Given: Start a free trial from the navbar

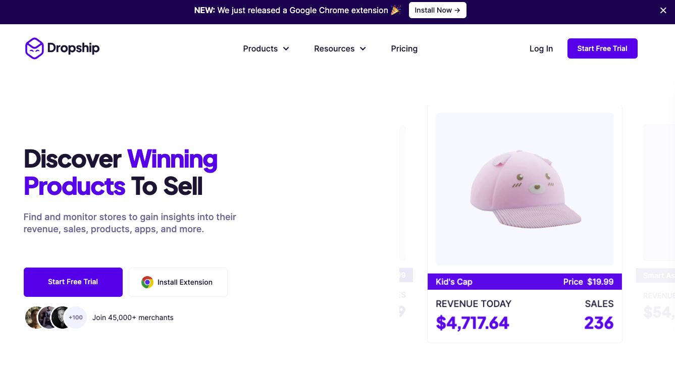Looking at the screenshot, I should coord(602,48).
